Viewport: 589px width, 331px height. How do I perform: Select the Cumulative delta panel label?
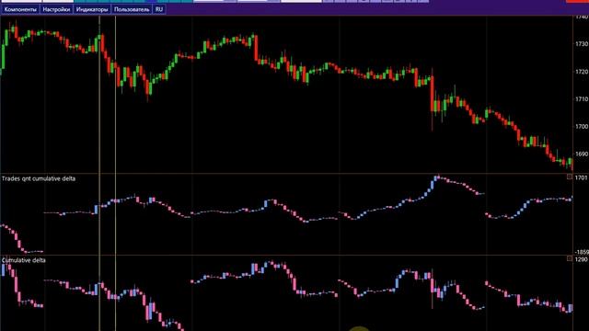(x=24, y=260)
